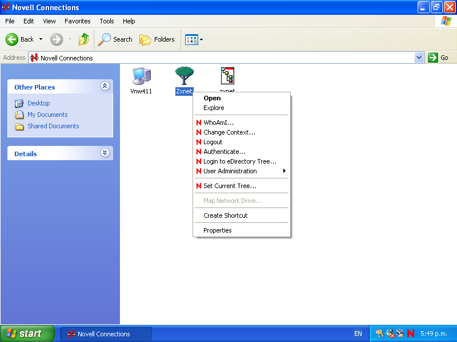Click the cube icon in system tray
The height and width of the screenshot is (342, 457).
[400, 333]
